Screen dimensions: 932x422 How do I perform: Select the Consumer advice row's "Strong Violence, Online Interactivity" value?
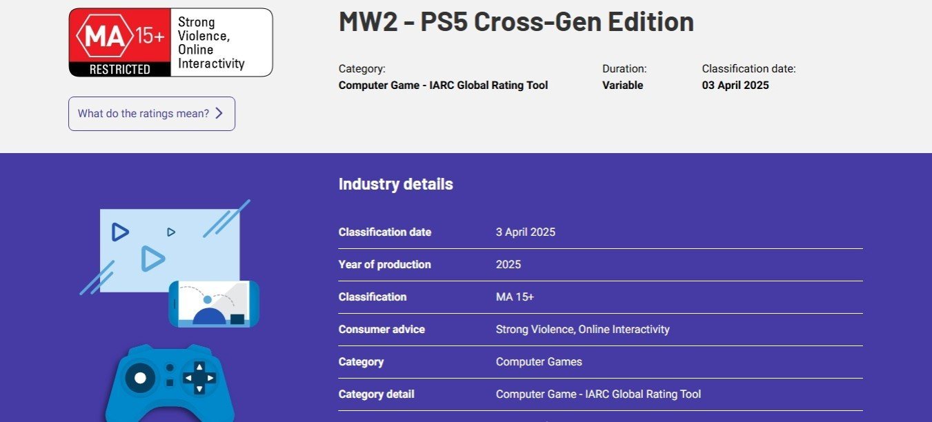click(x=583, y=330)
